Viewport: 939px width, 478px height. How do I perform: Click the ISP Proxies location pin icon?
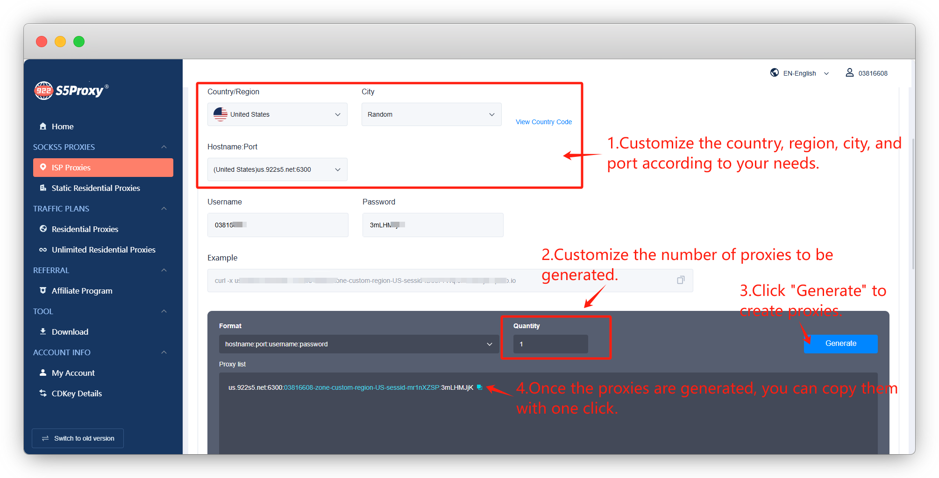[43, 167]
